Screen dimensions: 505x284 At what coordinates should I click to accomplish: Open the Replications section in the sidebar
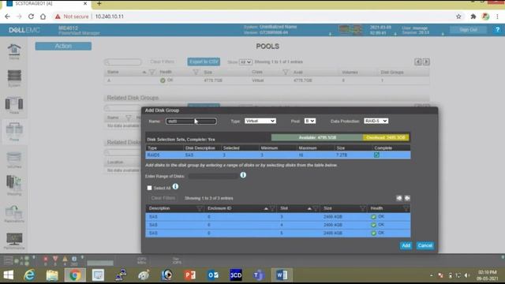coord(14,214)
